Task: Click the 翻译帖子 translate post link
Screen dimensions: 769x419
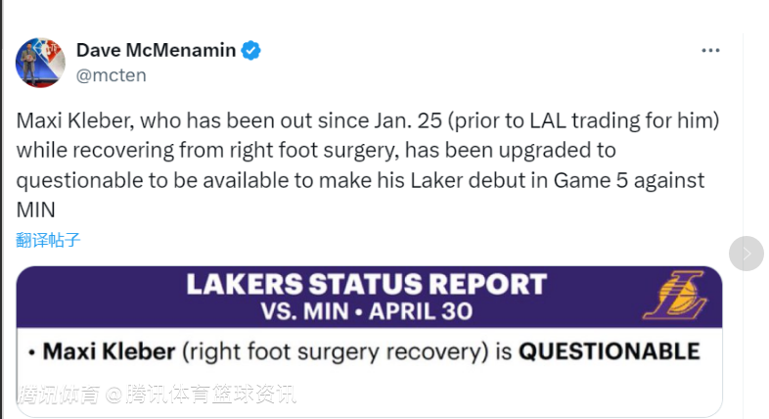Action: pos(48,239)
